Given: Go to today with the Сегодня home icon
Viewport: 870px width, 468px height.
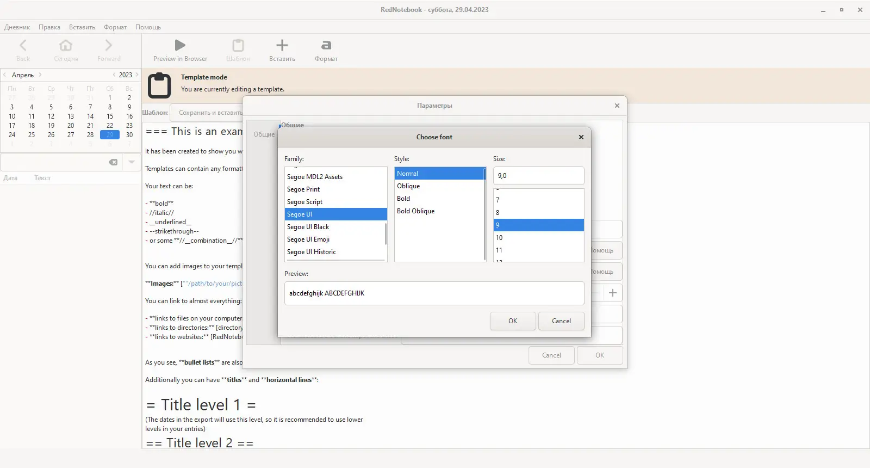Looking at the screenshot, I should (x=66, y=45).
